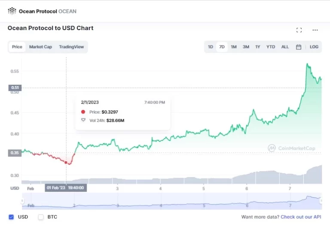This screenshot has height=227, width=330.
Task: Open the calendar date range picker
Action: 299,47
